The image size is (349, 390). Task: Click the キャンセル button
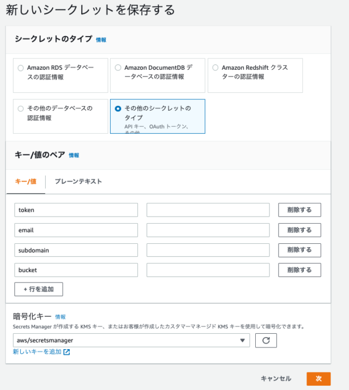276,379
